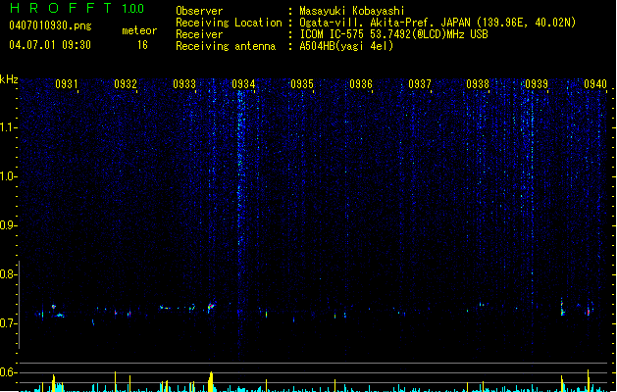
Task: Click the HROFFT 1.0.0 title text
Action: [77, 8]
